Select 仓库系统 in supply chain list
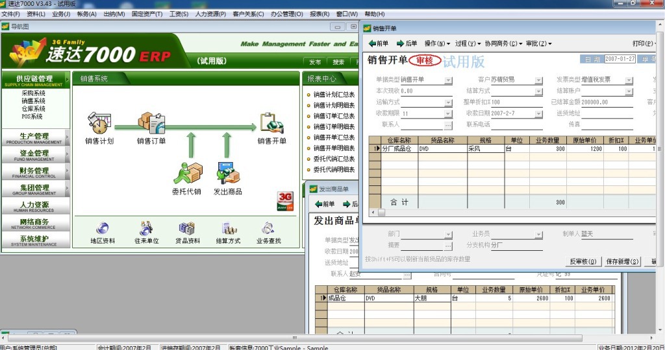665x350 pixels. [x=34, y=108]
